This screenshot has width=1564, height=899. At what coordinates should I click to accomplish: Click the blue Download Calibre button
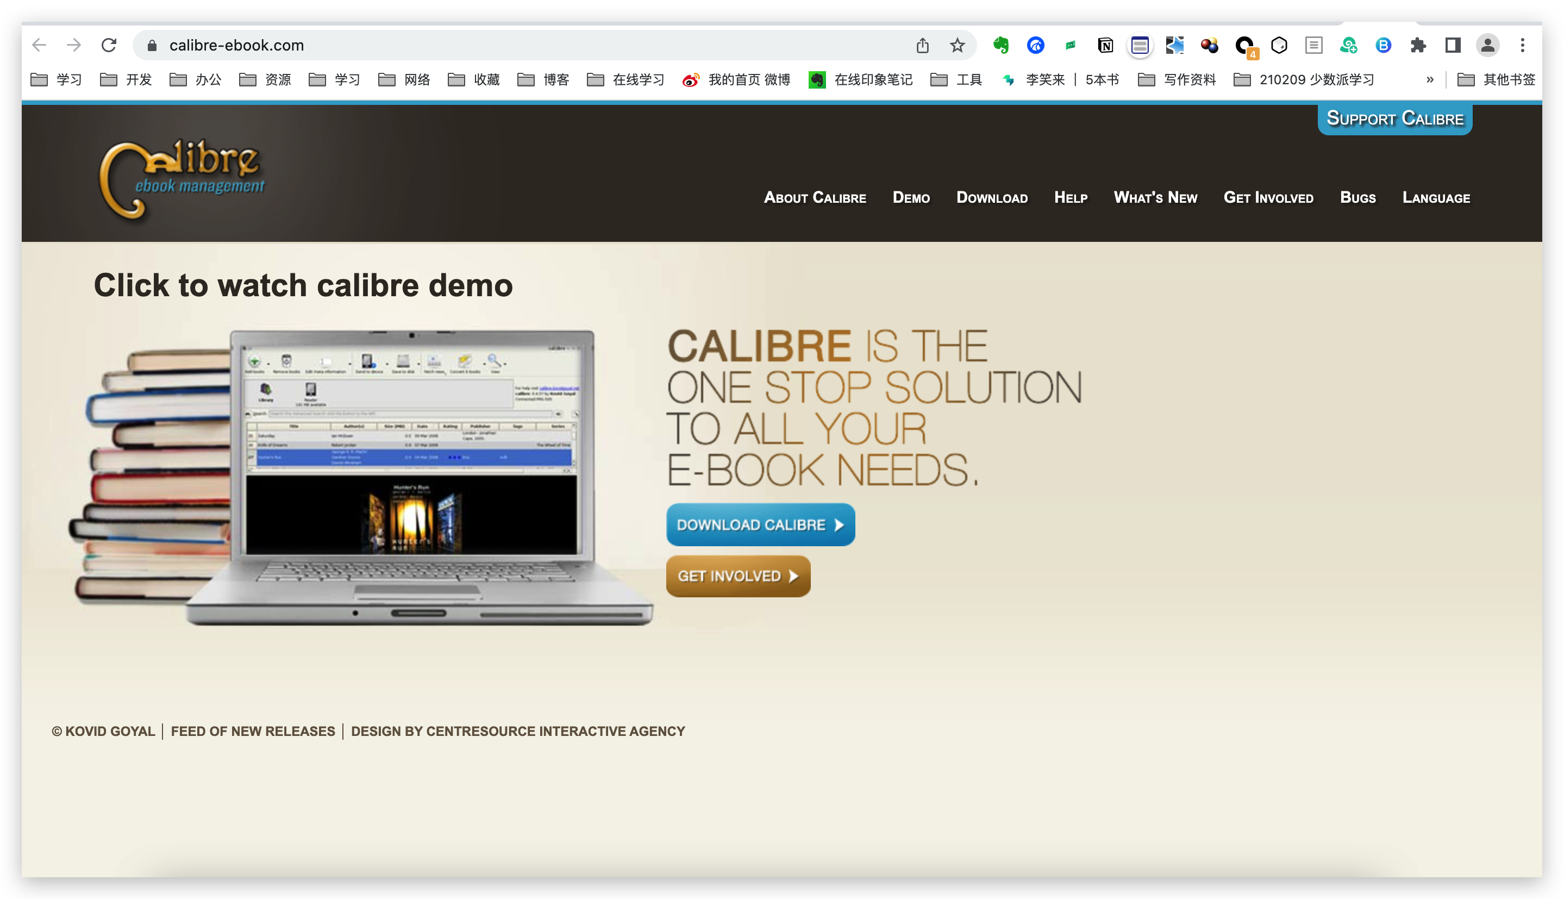click(760, 525)
